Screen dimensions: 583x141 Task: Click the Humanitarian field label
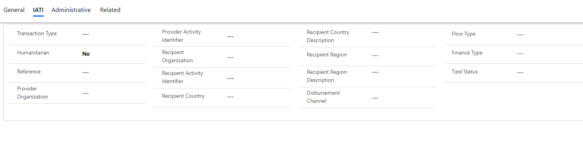33,53
